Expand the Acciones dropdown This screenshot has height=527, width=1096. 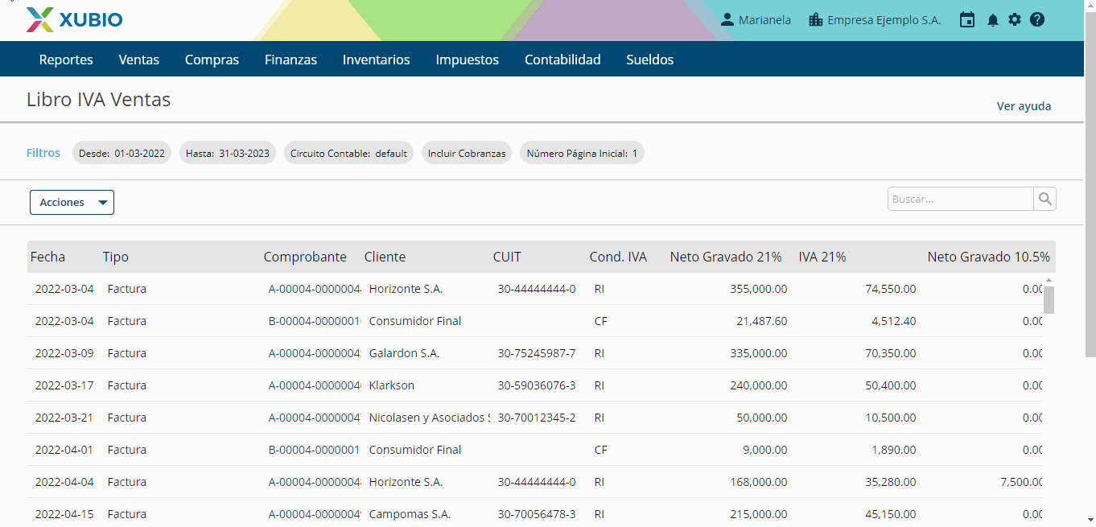point(72,202)
